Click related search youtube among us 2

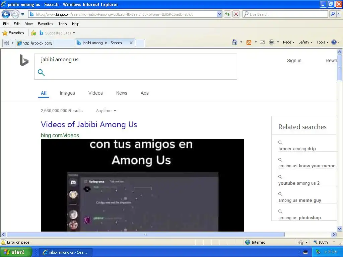click(x=299, y=183)
